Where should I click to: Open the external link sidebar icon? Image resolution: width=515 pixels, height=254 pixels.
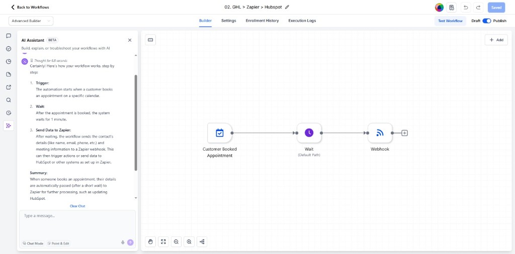[x=9, y=87]
